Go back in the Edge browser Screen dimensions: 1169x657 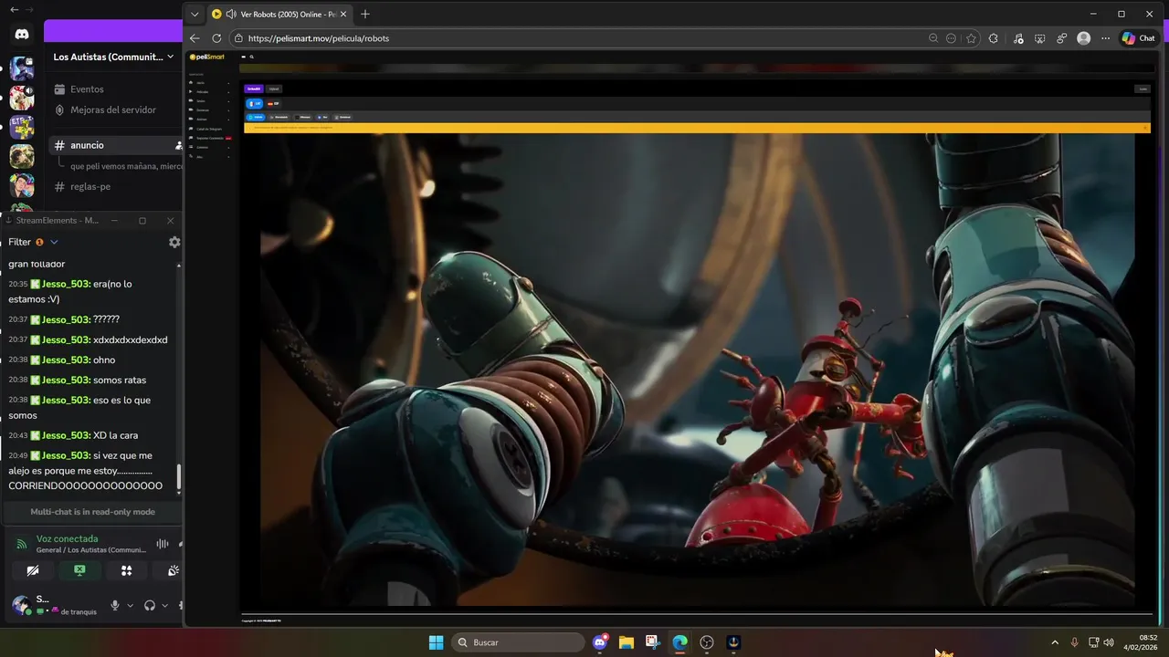point(195,38)
